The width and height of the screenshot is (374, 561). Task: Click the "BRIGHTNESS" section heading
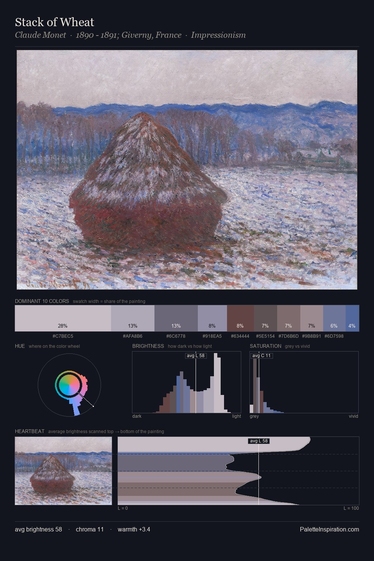click(x=148, y=346)
